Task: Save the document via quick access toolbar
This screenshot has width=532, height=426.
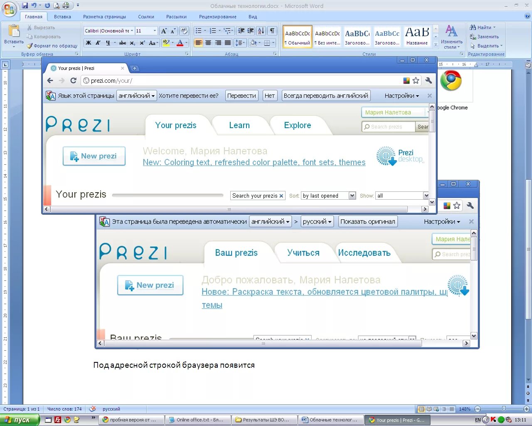Action: [25, 5]
